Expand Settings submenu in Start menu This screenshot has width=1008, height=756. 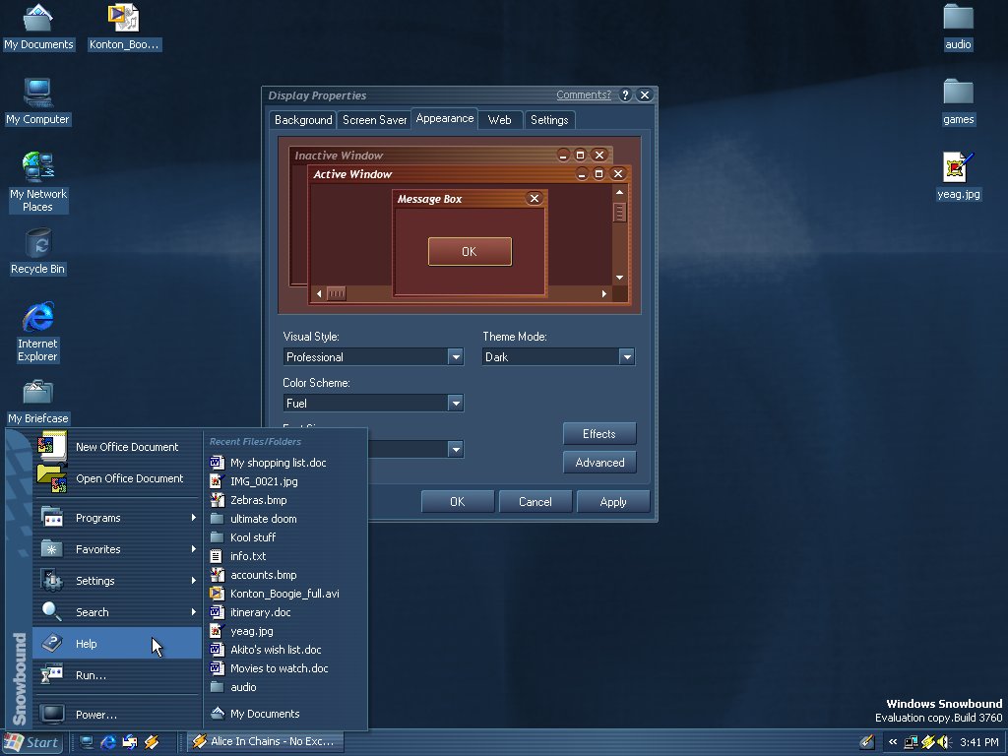point(117,581)
